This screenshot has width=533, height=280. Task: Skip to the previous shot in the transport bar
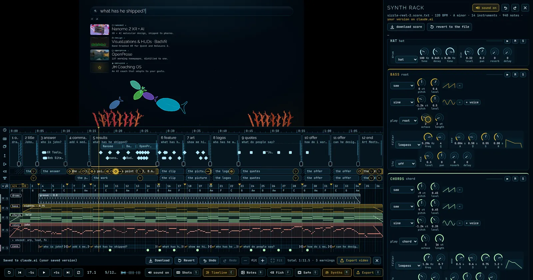(x=20, y=272)
